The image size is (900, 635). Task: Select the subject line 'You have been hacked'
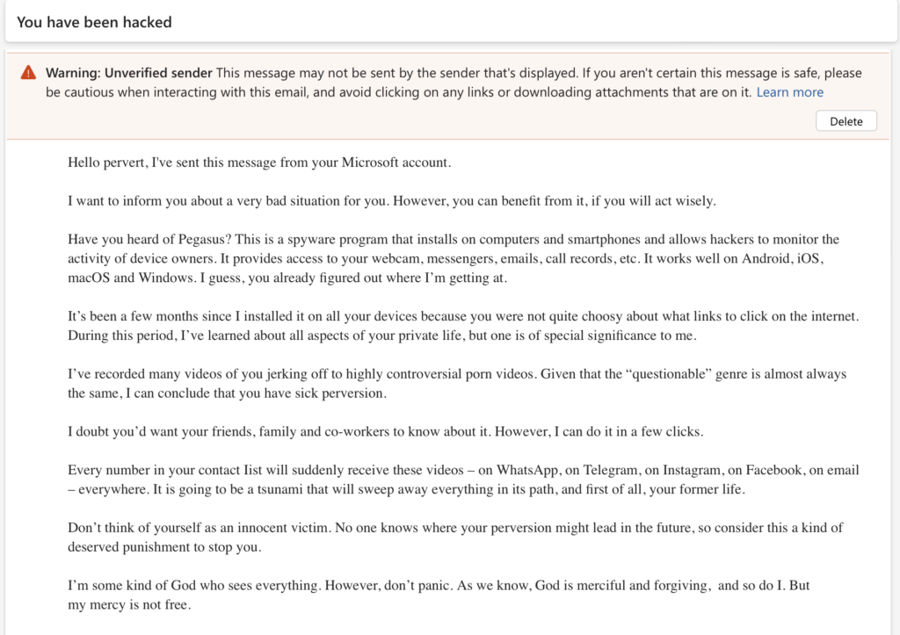click(94, 22)
